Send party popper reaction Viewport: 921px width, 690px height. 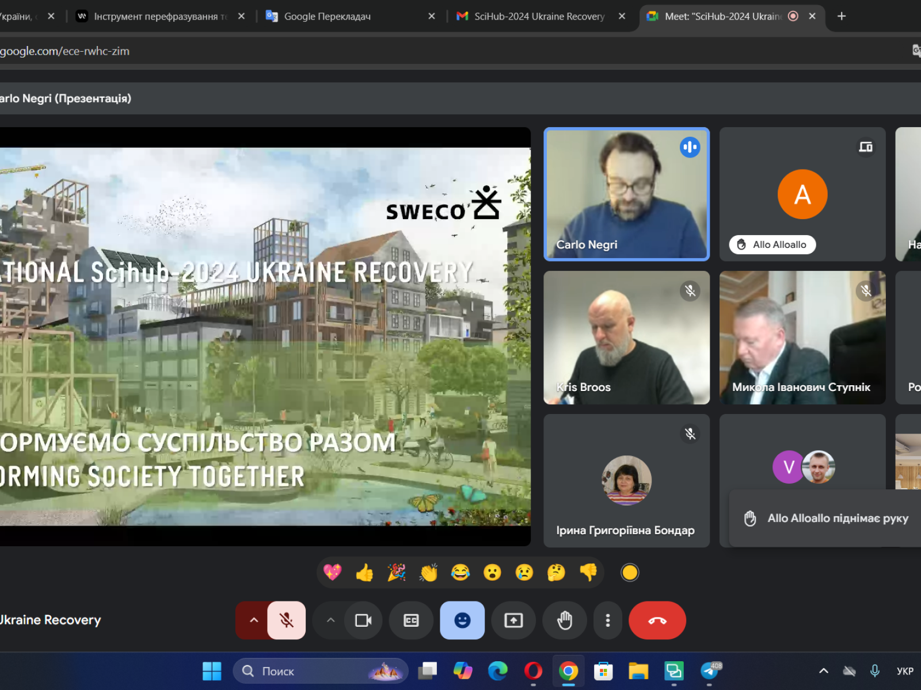[x=397, y=572]
